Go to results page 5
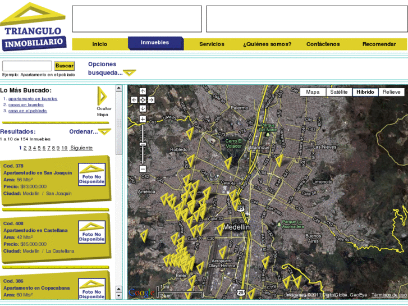Viewport: 408px width, 306px height. (x=39, y=148)
